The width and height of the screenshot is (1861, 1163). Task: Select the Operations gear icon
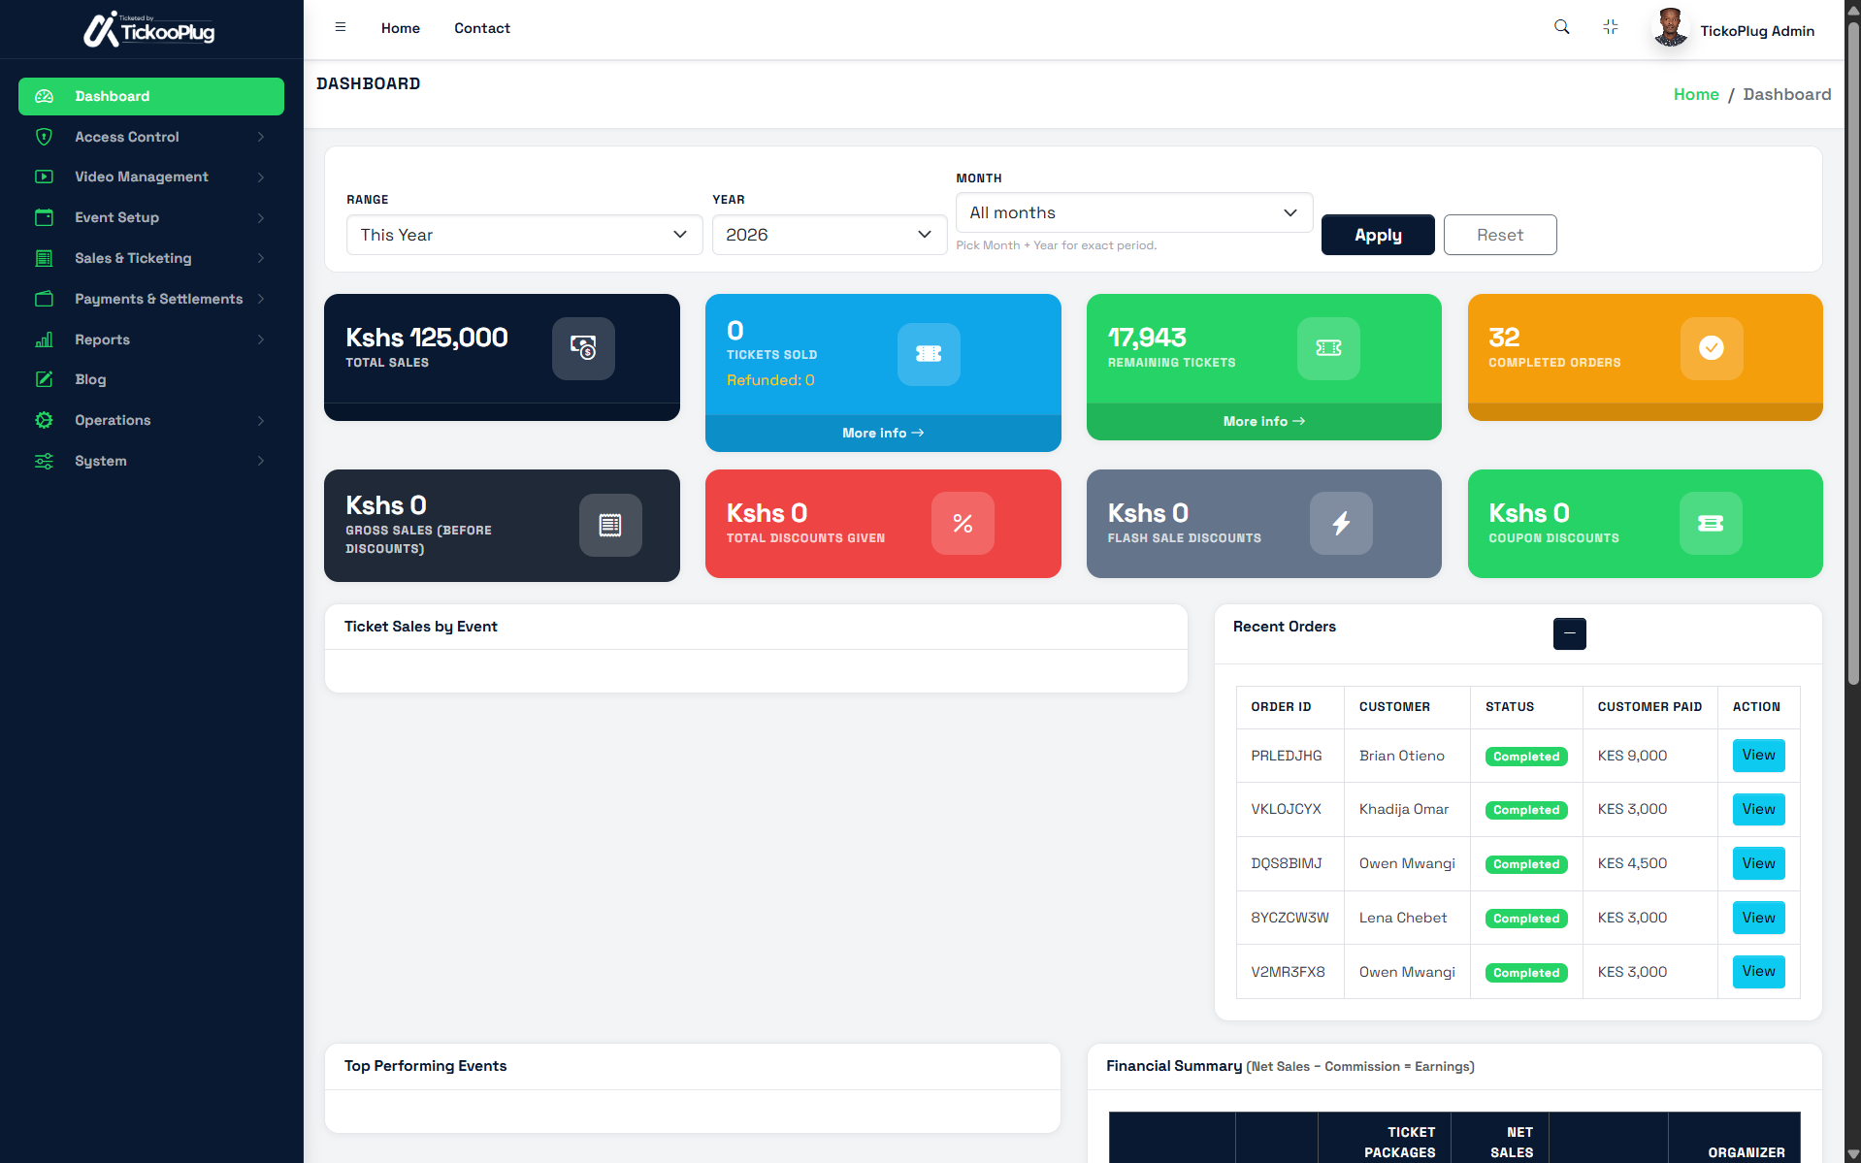[x=44, y=420]
